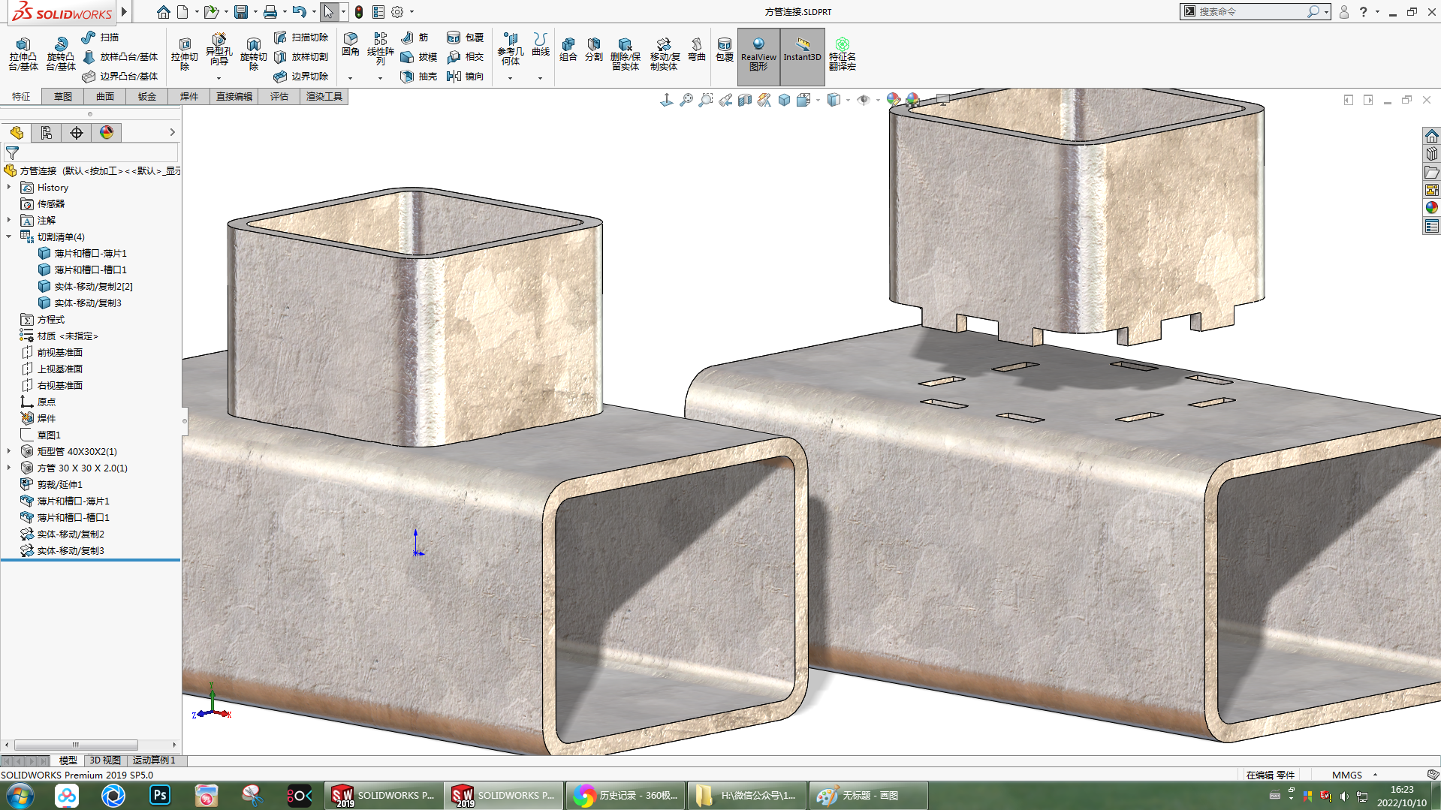The width and height of the screenshot is (1441, 810).
Task: Click the rebuild traffic light icon
Action: 359,12
